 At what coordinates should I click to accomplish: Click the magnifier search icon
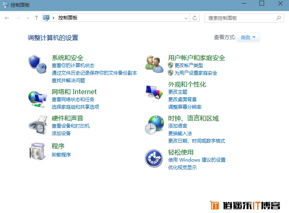(278, 18)
